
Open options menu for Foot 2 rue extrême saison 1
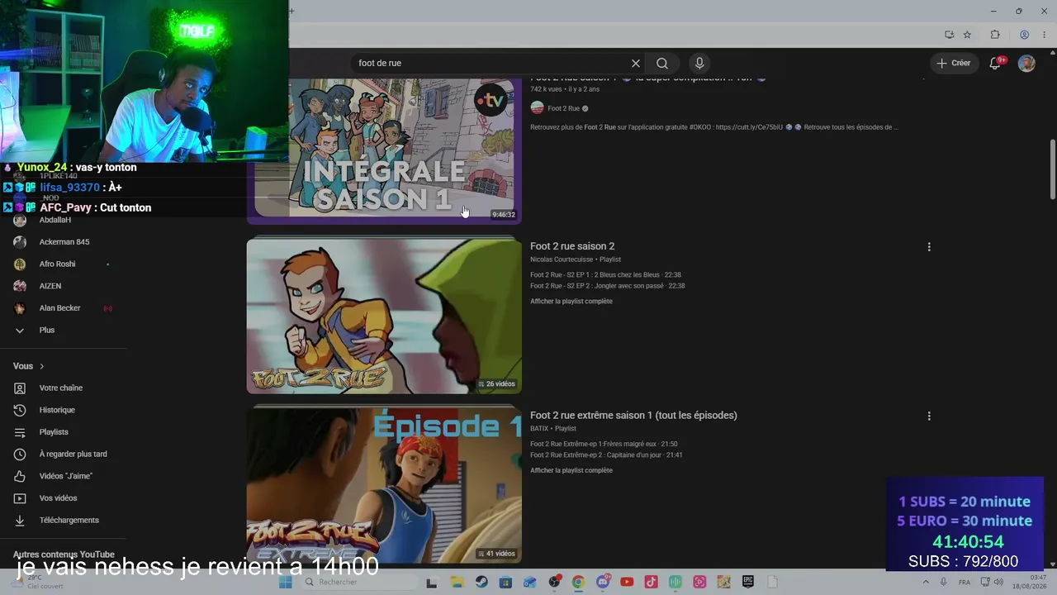click(x=929, y=416)
